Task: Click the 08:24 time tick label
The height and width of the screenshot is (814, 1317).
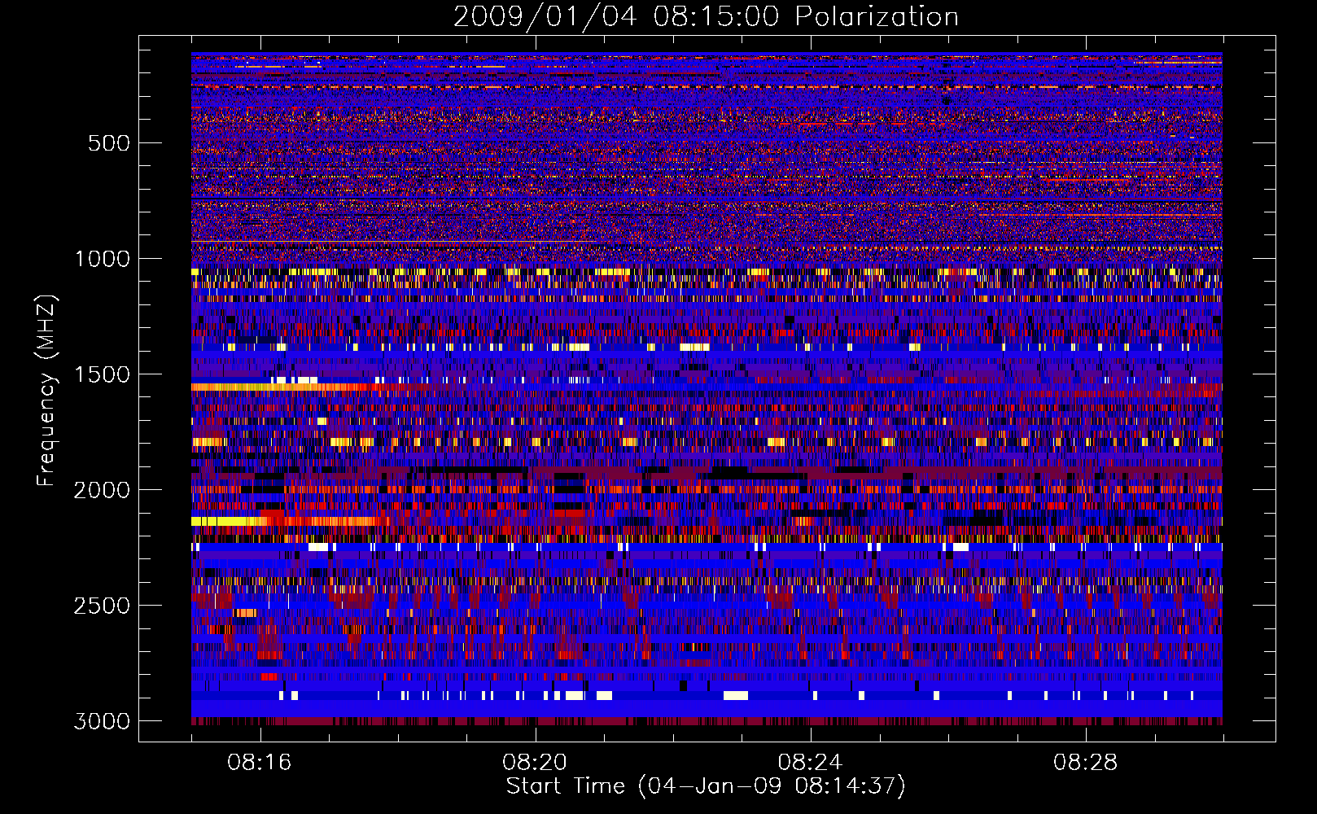Action: pos(810,763)
